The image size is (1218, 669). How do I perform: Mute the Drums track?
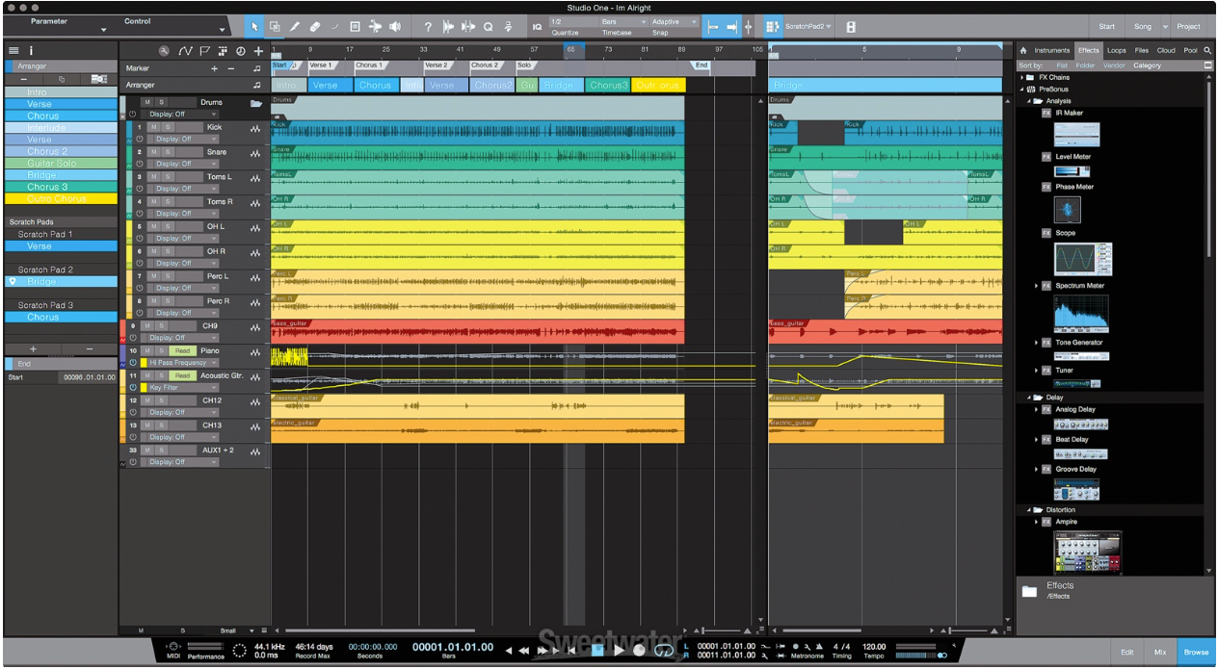coord(147,101)
